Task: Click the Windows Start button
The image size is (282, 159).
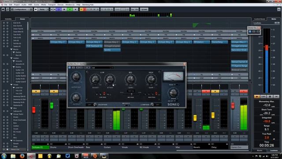Action: point(4,156)
